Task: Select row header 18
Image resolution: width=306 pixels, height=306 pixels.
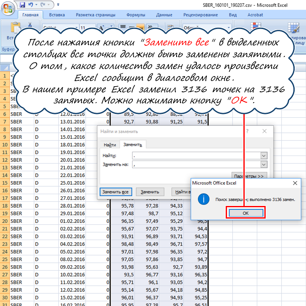Action: point(5,206)
